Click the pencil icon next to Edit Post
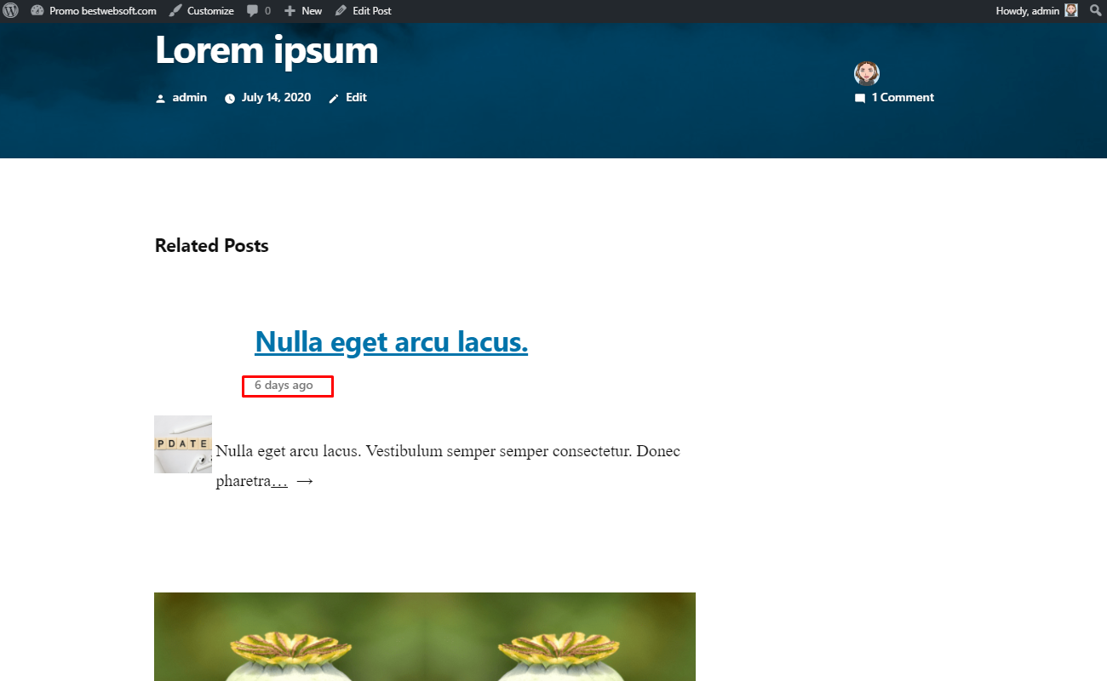The height and width of the screenshot is (681, 1107). 341,11
